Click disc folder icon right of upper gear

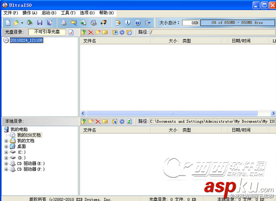tap(129, 33)
